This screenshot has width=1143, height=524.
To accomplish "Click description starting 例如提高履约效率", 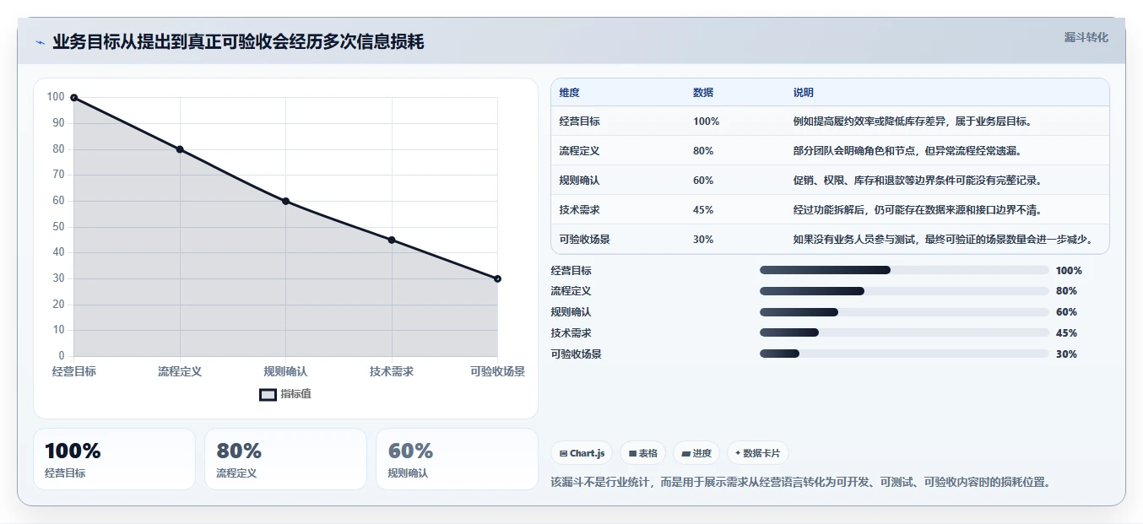I will click(913, 122).
